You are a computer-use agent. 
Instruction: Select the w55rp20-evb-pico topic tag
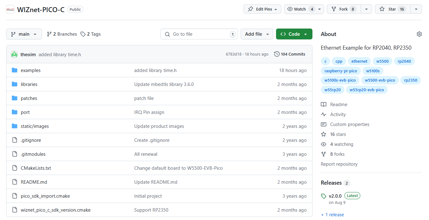[367, 90]
